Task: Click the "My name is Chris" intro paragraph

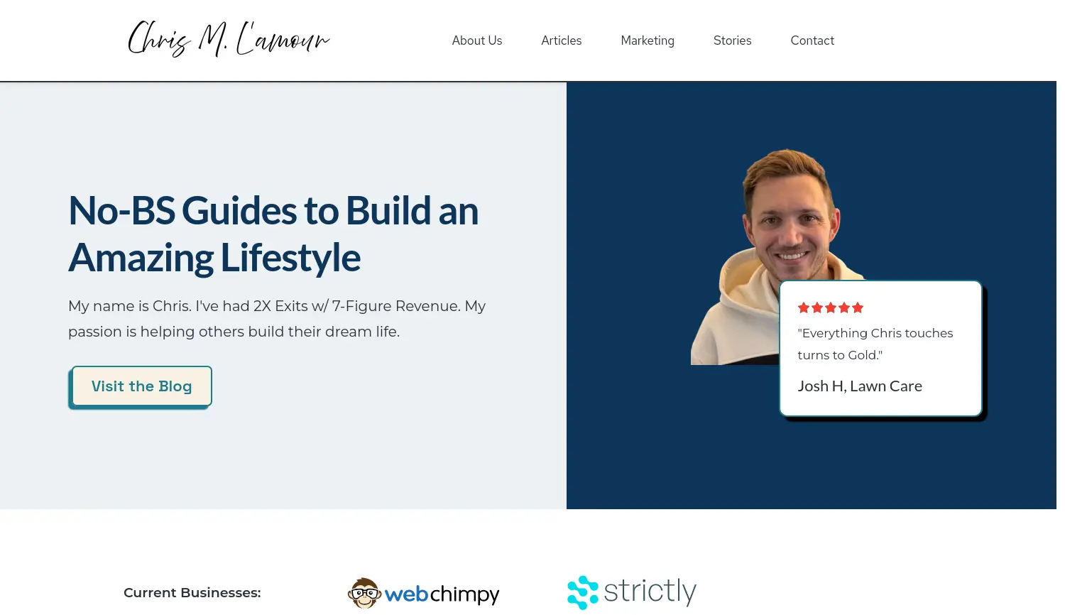Action: [x=277, y=319]
